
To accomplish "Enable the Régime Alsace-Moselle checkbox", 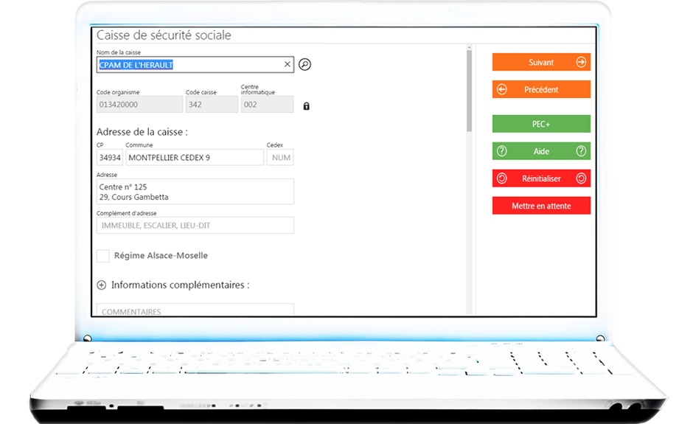I will (103, 256).
